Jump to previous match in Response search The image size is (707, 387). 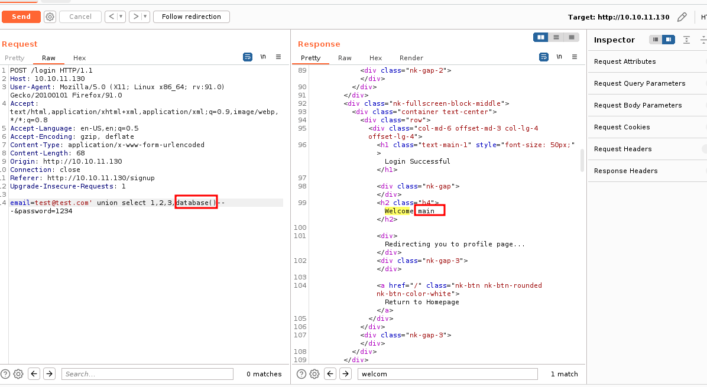pyautogui.click(x=330, y=374)
